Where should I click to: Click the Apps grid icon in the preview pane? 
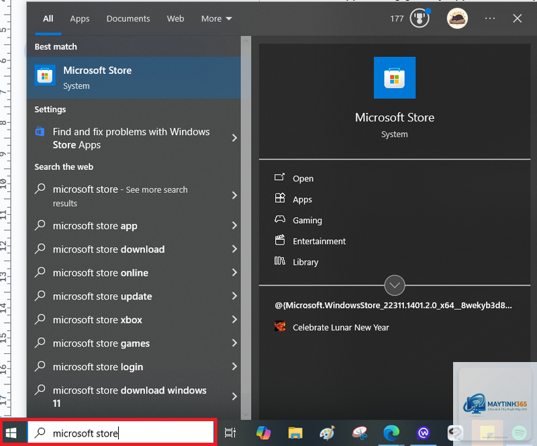[280, 198]
